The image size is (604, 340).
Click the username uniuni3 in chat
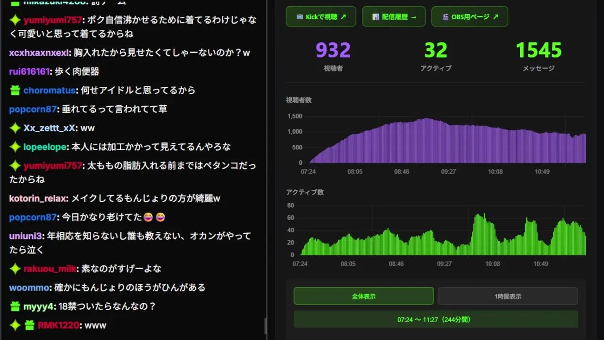click(x=26, y=236)
